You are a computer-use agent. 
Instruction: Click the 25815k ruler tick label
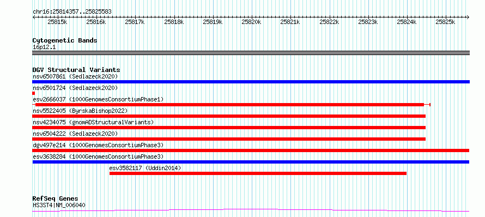(57, 22)
